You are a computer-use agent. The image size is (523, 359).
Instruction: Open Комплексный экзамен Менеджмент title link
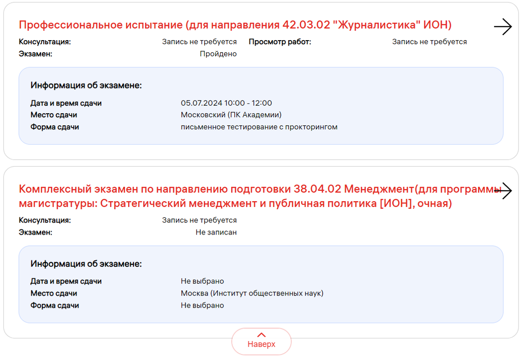click(260, 196)
